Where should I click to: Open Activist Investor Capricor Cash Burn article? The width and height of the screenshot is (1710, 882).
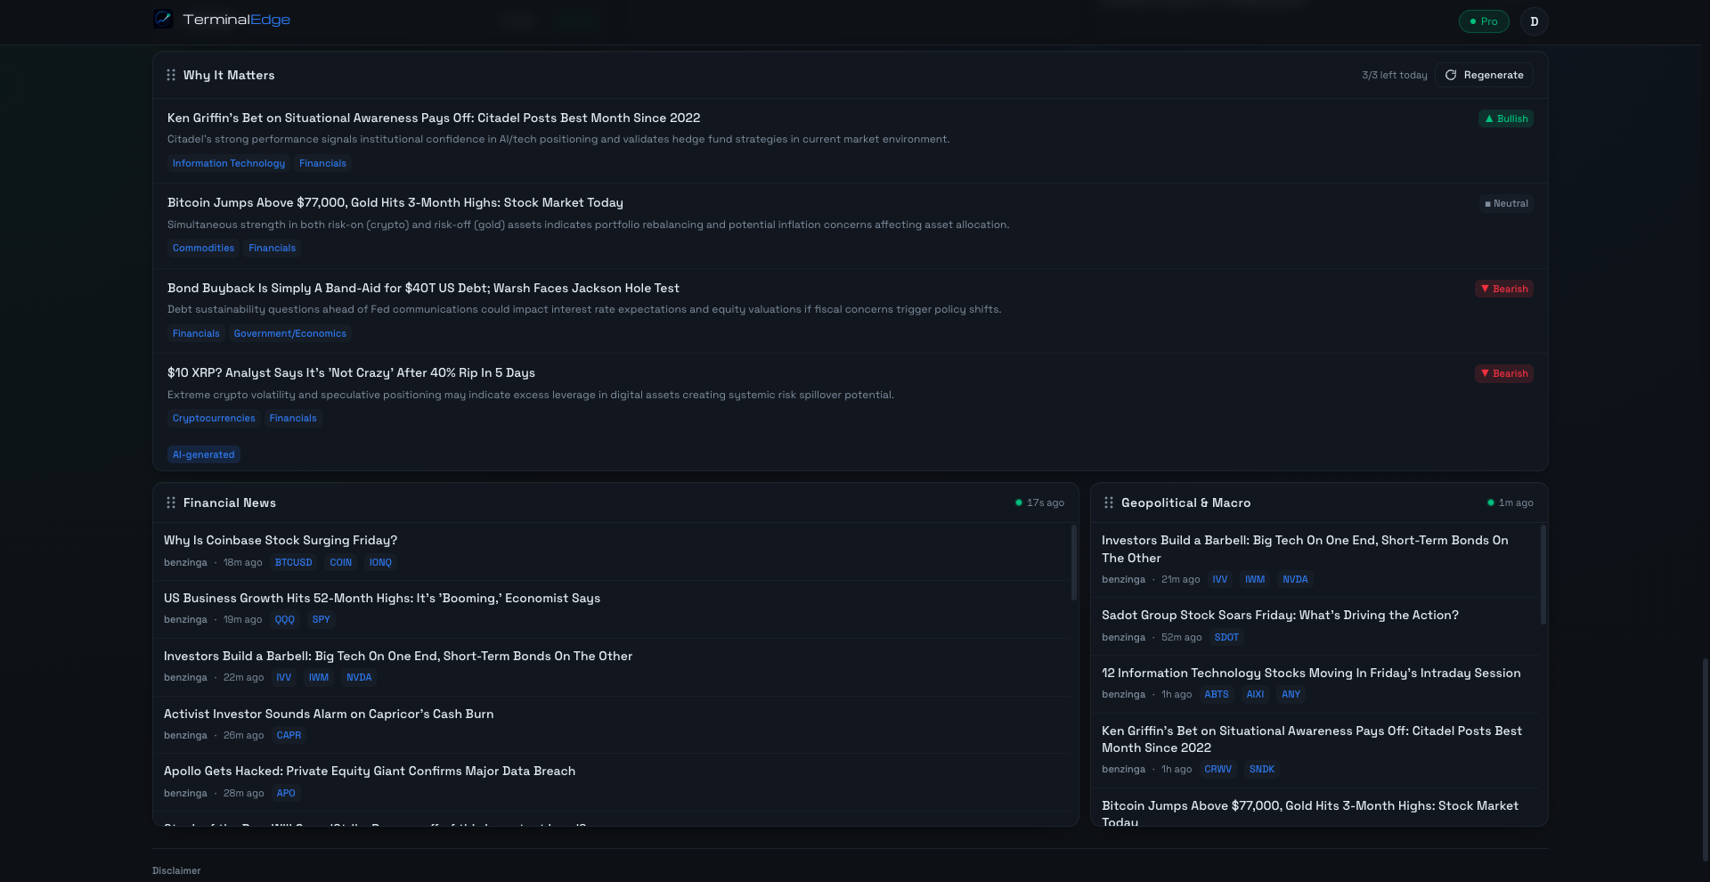click(329, 714)
